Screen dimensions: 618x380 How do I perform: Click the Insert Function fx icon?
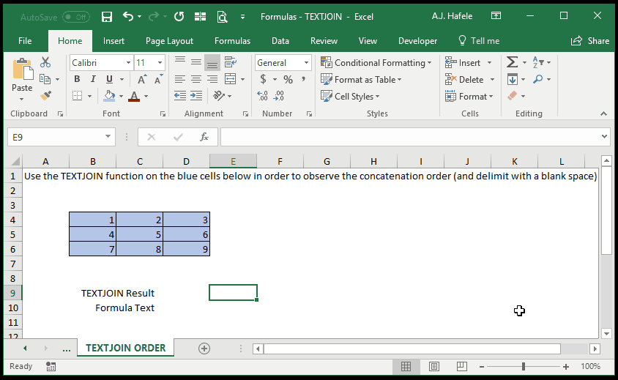pos(204,137)
